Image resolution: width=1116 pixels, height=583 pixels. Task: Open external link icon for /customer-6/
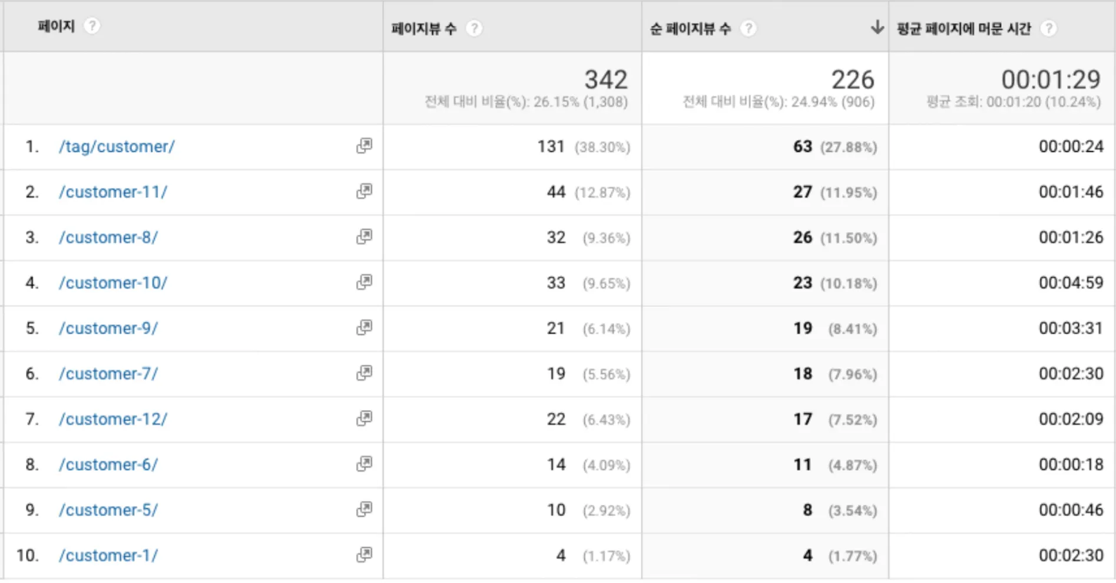365,464
